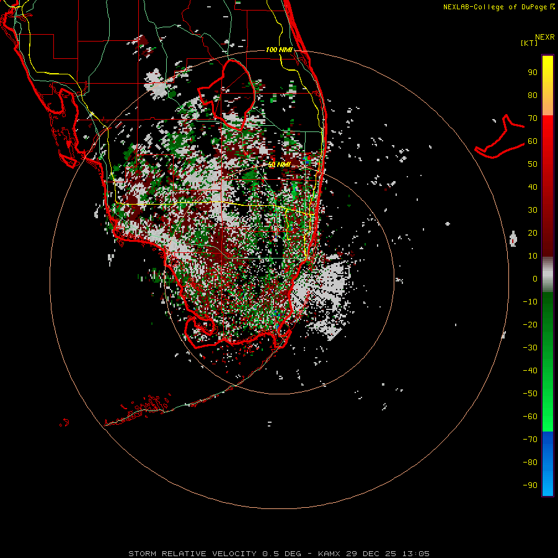This screenshot has height=558, width=558.
Task: Click the -20 value on the velocity scale
Action: [530, 325]
